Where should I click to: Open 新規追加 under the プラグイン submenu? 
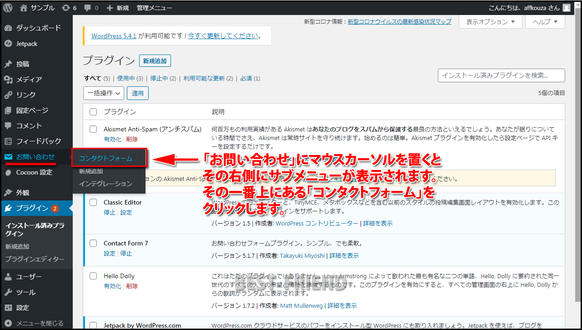pyautogui.click(x=17, y=246)
